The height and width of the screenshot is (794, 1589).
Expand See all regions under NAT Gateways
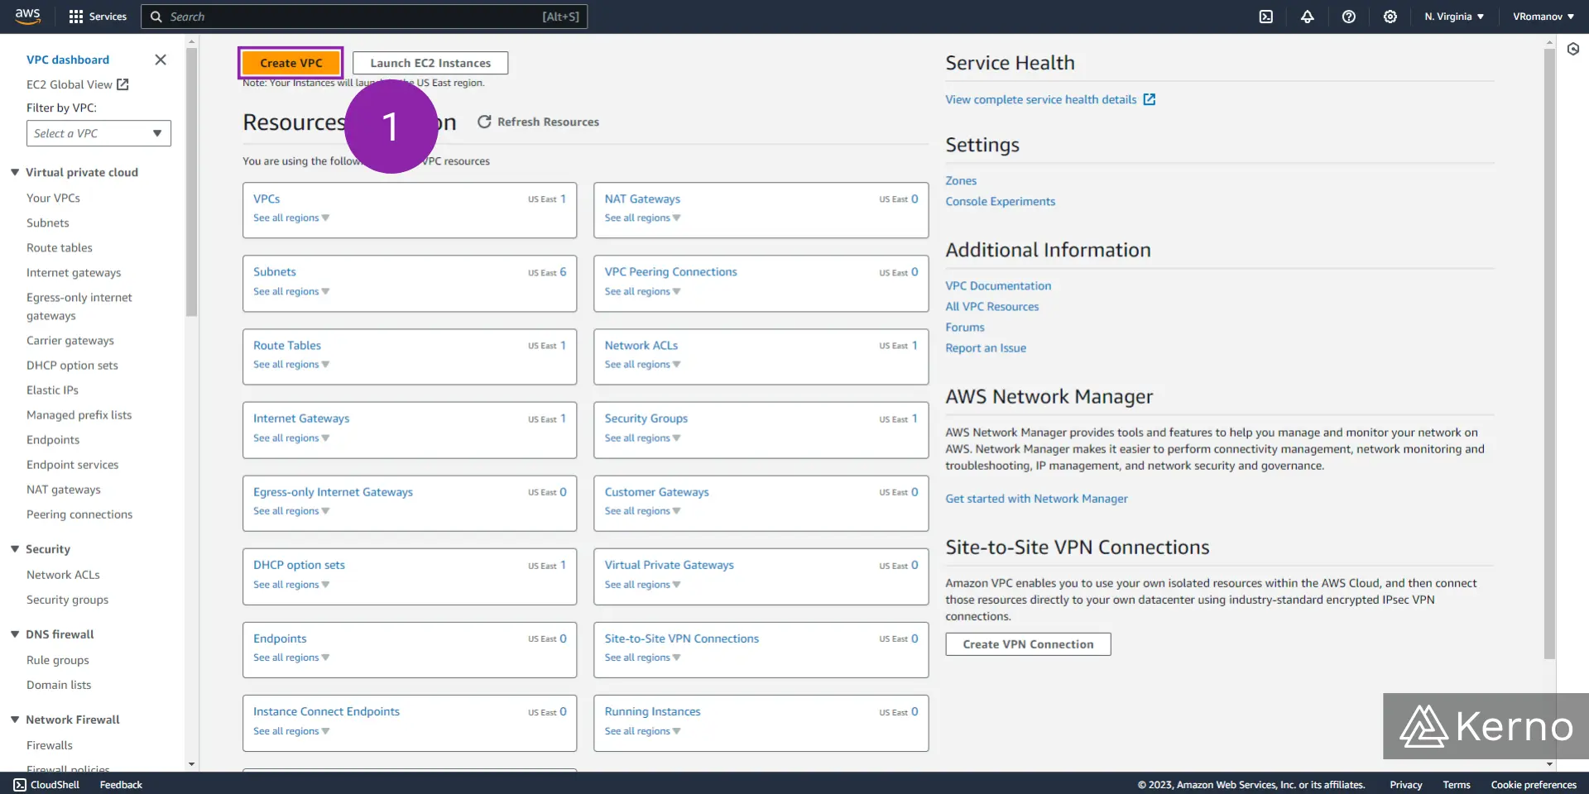point(642,218)
